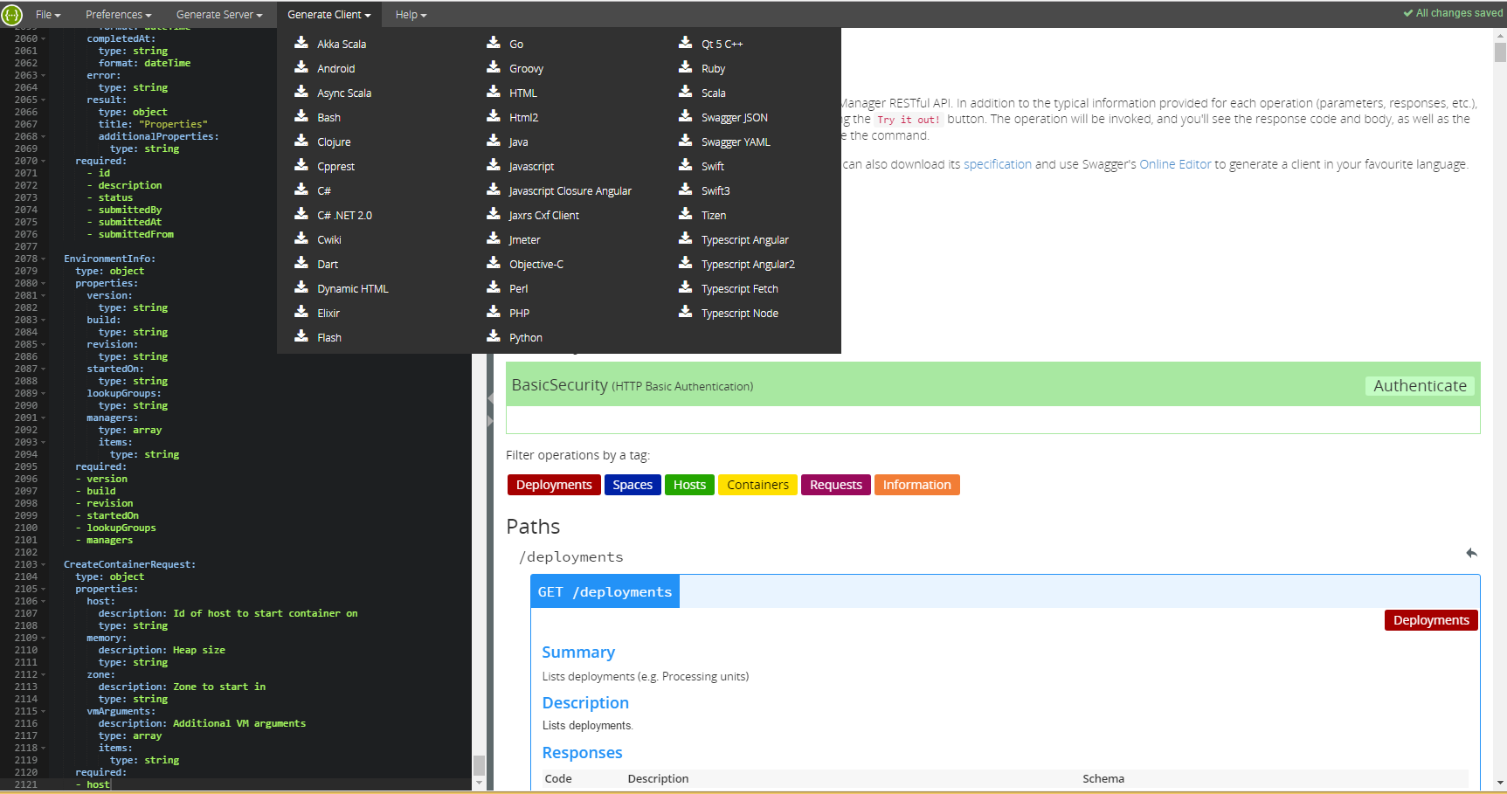Screen dimensions: 1507x794
Task: Open the Help dropdown
Action: point(411,15)
